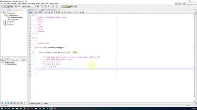Click the Source view button

(30, 12)
